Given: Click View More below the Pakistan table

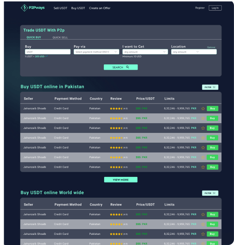Looking at the screenshot, I should (121, 180).
